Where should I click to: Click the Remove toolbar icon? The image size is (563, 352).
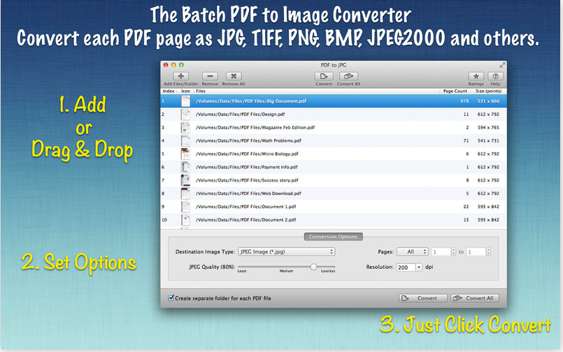pos(210,76)
